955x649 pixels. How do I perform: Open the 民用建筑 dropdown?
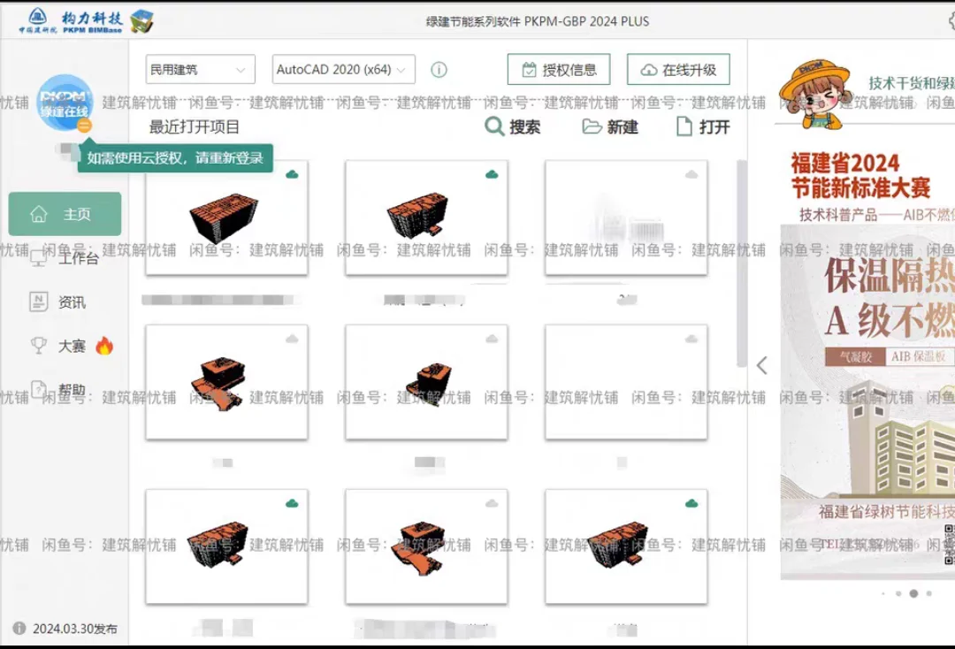[199, 69]
